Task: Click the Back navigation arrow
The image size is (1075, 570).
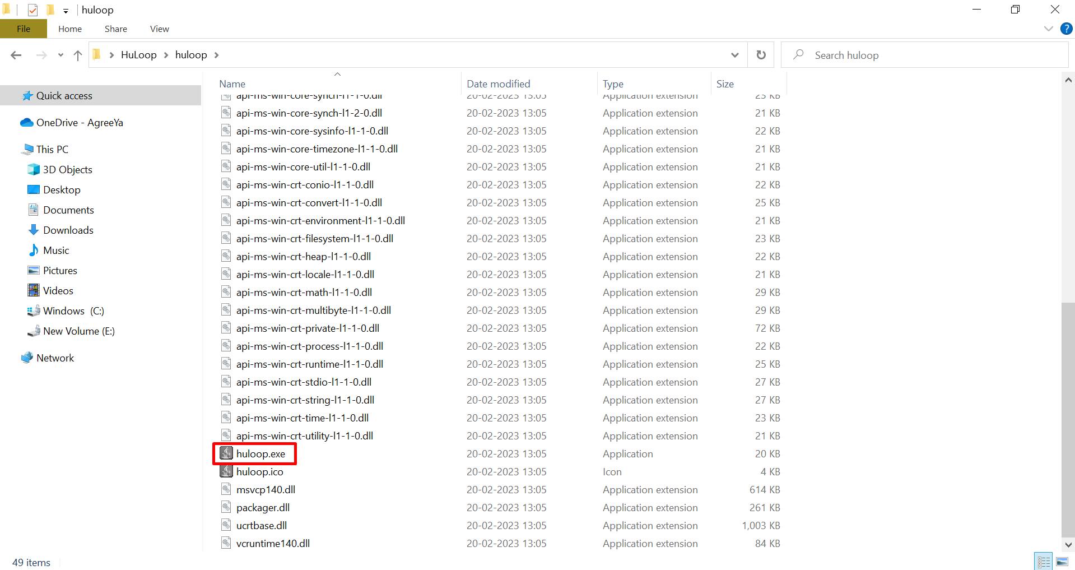Action: [x=16, y=55]
